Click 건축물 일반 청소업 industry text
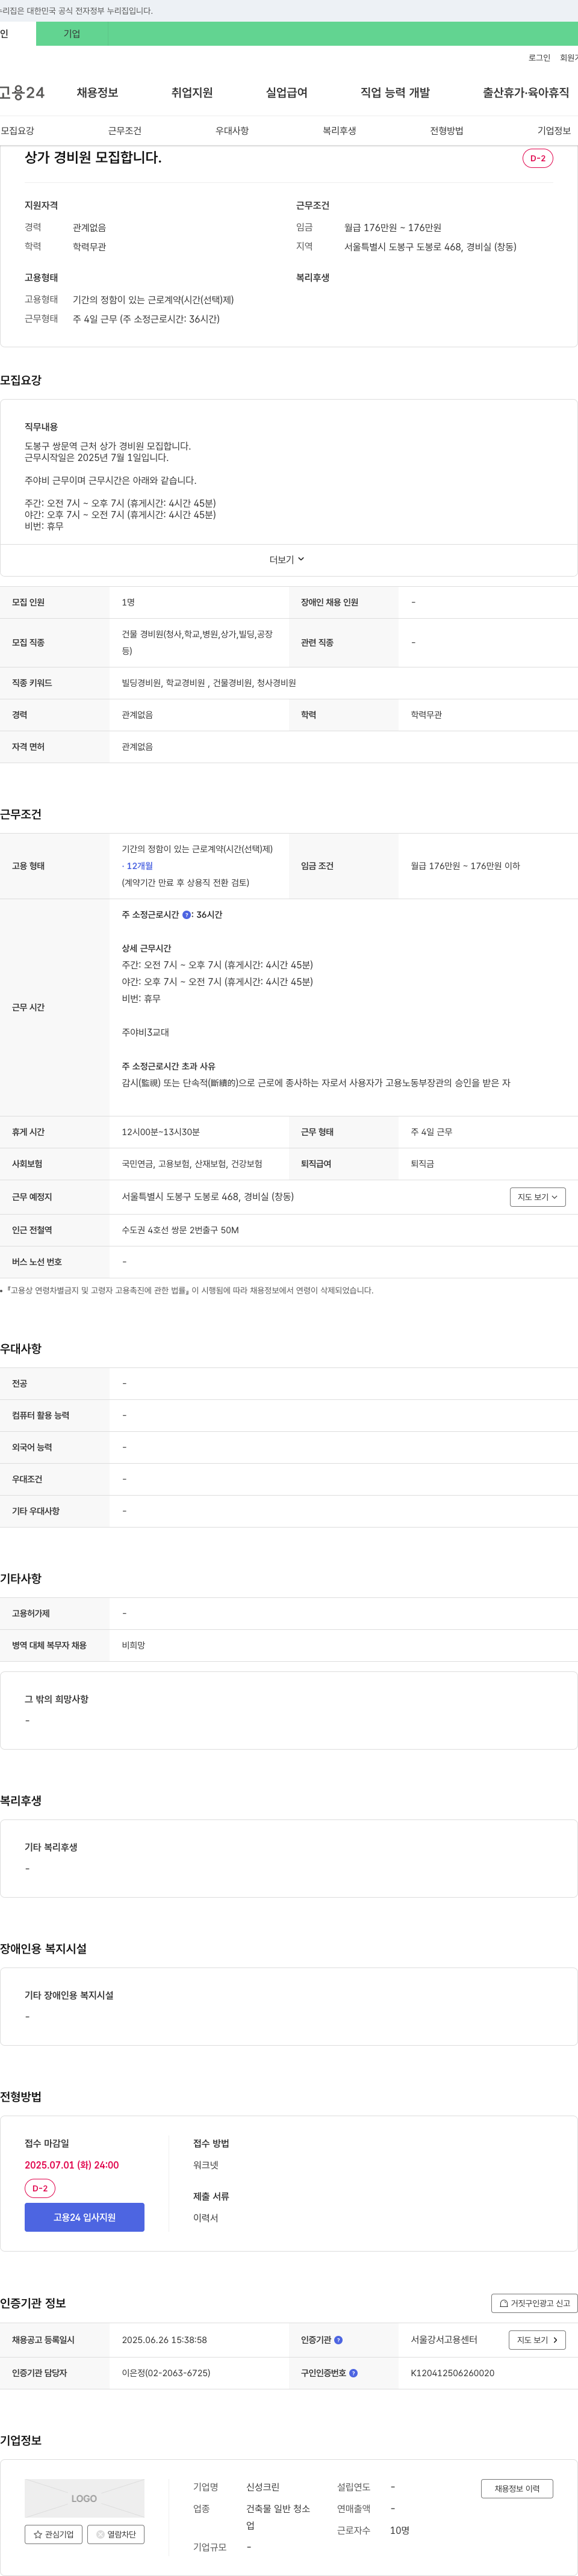The height and width of the screenshot is (2576, 578). point(278,2517)
